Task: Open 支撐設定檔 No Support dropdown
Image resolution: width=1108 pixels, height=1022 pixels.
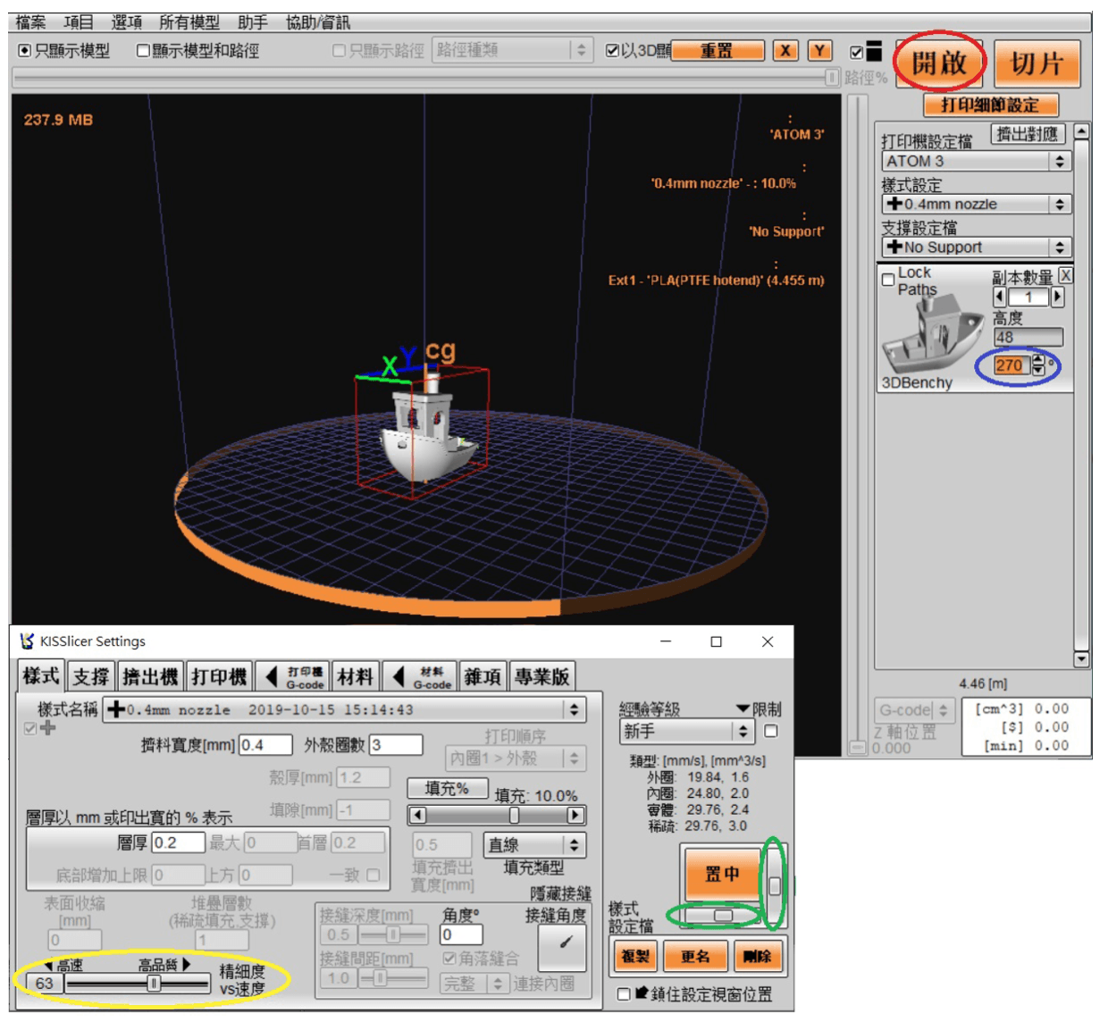Action: [976, 247]
